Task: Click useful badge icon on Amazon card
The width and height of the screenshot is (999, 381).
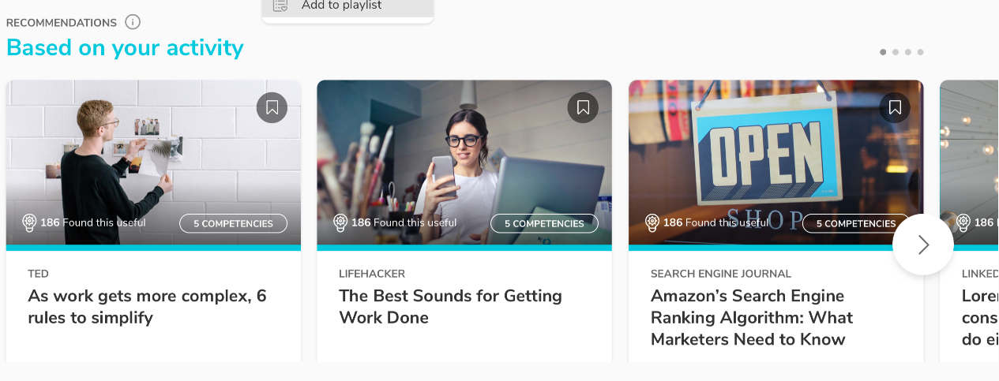Action: tap(652, 222)
